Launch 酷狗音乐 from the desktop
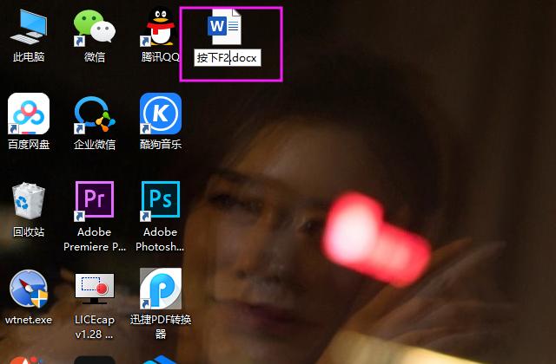The width and height of the screenshot is (556, 364). pyautogui.click(x=160, y=114)
